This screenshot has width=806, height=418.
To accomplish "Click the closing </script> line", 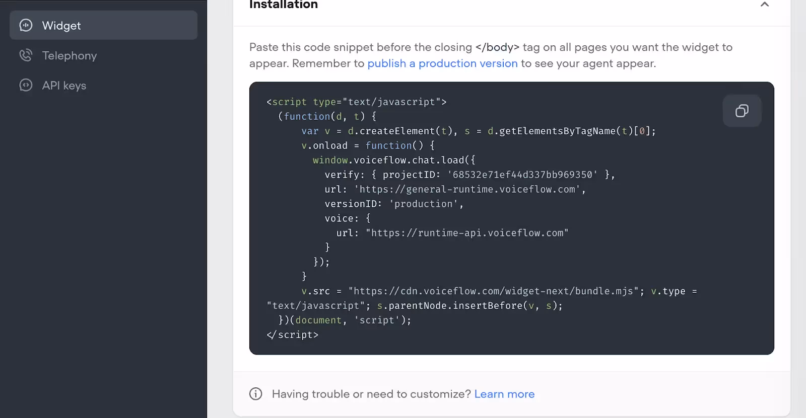I will click(x=292, y=335).
